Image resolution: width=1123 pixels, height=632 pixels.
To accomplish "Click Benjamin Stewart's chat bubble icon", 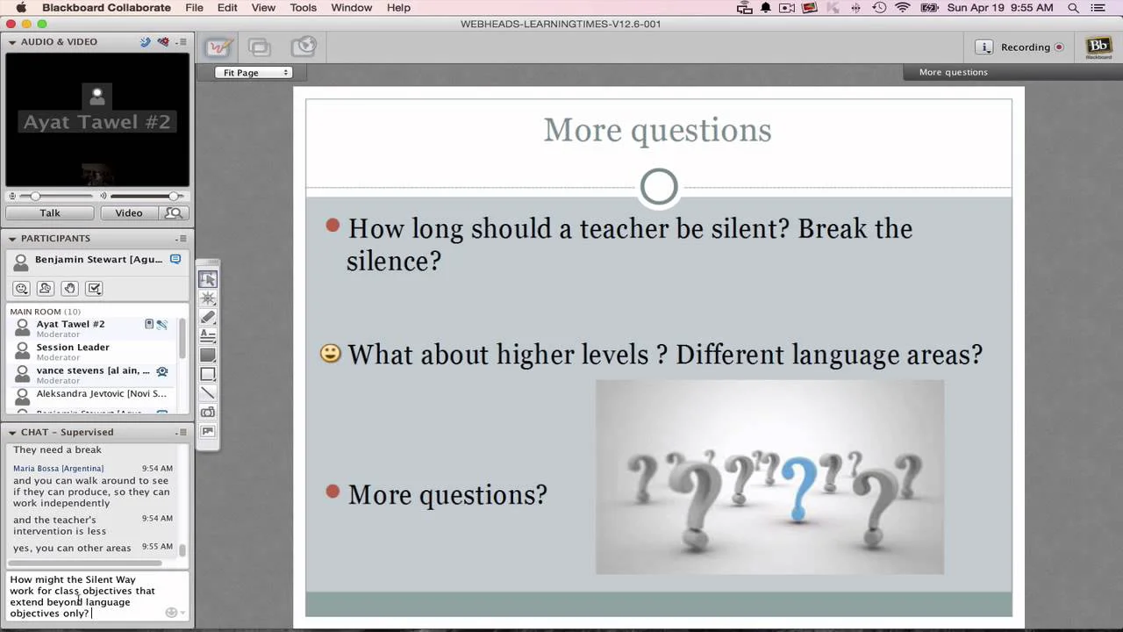I will click(x=175, y=260).
